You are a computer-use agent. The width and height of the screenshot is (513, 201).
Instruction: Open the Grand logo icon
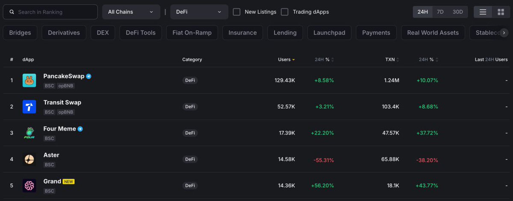(x=29, y=186)
